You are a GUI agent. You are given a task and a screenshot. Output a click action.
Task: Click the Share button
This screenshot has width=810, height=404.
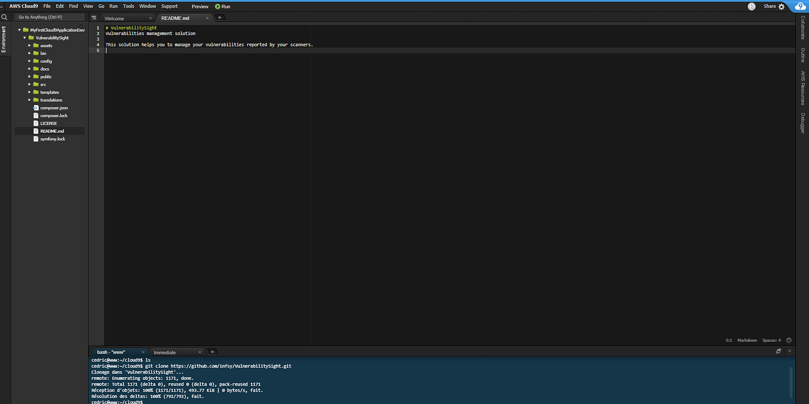click(x=769, y=7)
